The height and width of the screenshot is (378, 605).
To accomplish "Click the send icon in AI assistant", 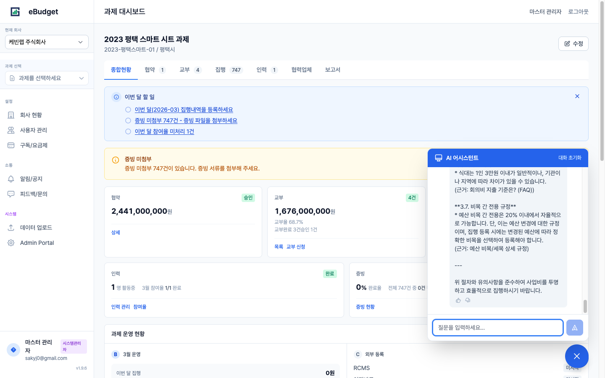I will pyautogui.click(x=574, y=328).
